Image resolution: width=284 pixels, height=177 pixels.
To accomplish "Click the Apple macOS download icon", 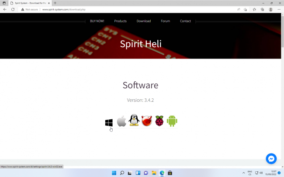I will [x=121, y=121].
